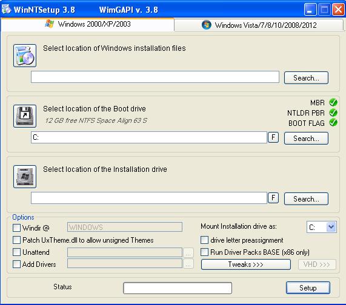346x305 pixels.
Task: Click the Status progress bar
Action: click(178, 288)
